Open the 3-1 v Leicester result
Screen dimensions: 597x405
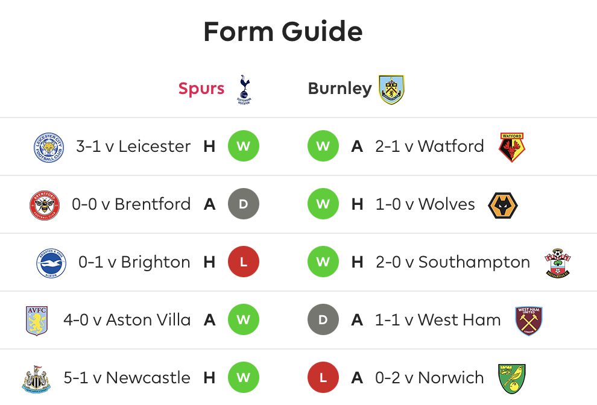pyautogui.click(x=133, y=146)
